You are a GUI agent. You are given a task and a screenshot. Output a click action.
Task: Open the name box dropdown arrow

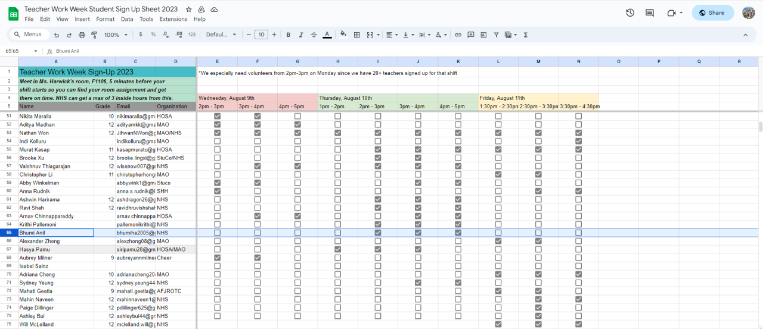click(36, 51)
